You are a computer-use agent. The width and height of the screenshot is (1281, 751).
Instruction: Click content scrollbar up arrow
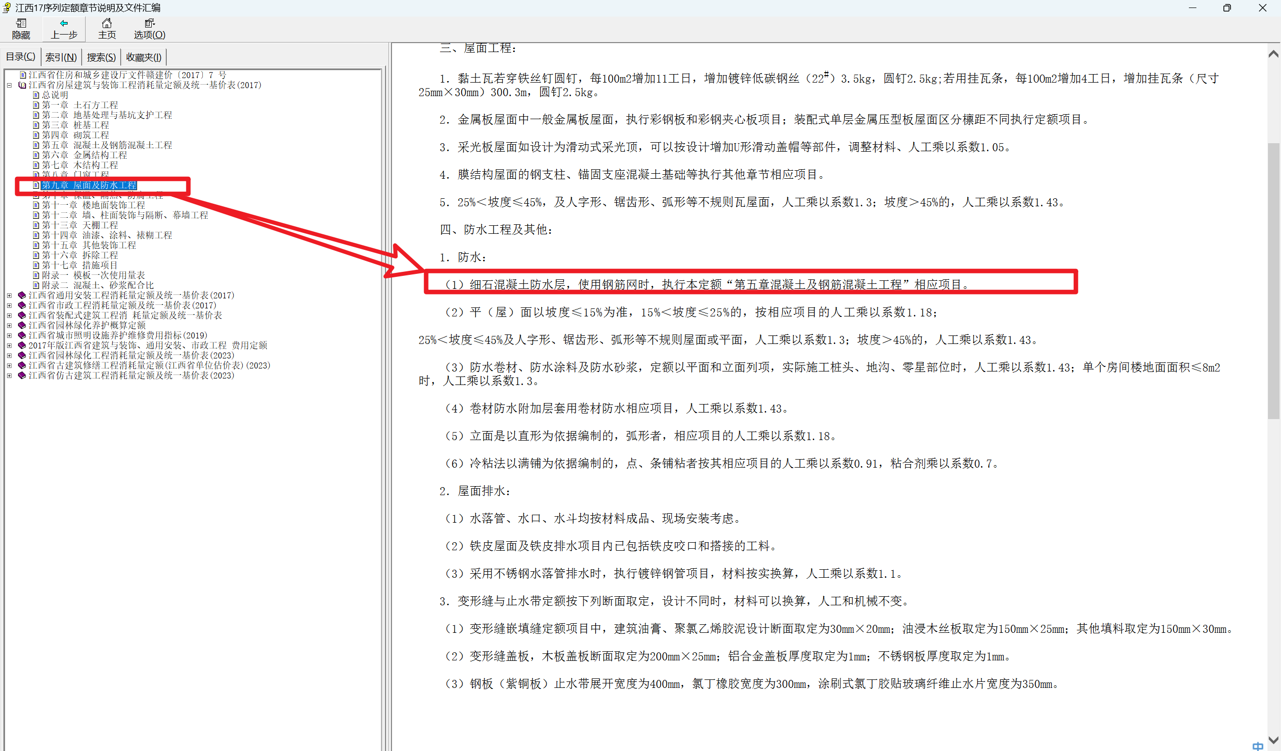click(x=1273, y=54)
